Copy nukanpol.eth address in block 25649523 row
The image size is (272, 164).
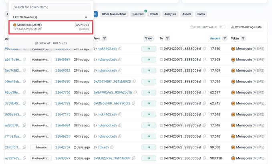coord(120,70)
